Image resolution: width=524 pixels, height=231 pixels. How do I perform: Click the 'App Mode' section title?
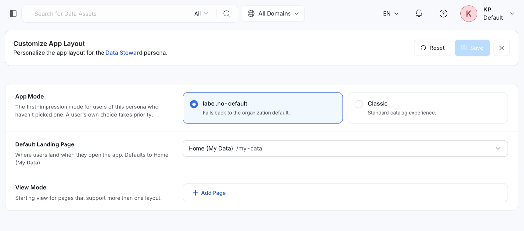[x=29, y=96]
